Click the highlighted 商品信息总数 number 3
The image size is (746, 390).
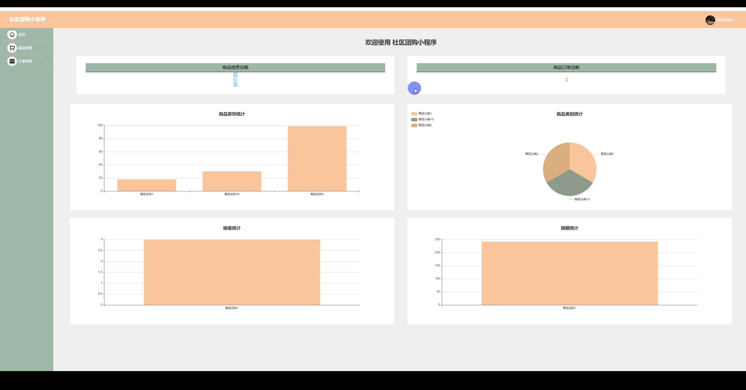[x=235, y=80]
